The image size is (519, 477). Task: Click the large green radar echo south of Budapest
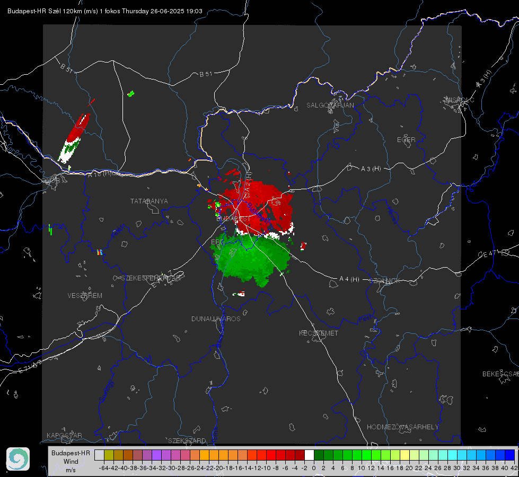[x=252, y=258]
